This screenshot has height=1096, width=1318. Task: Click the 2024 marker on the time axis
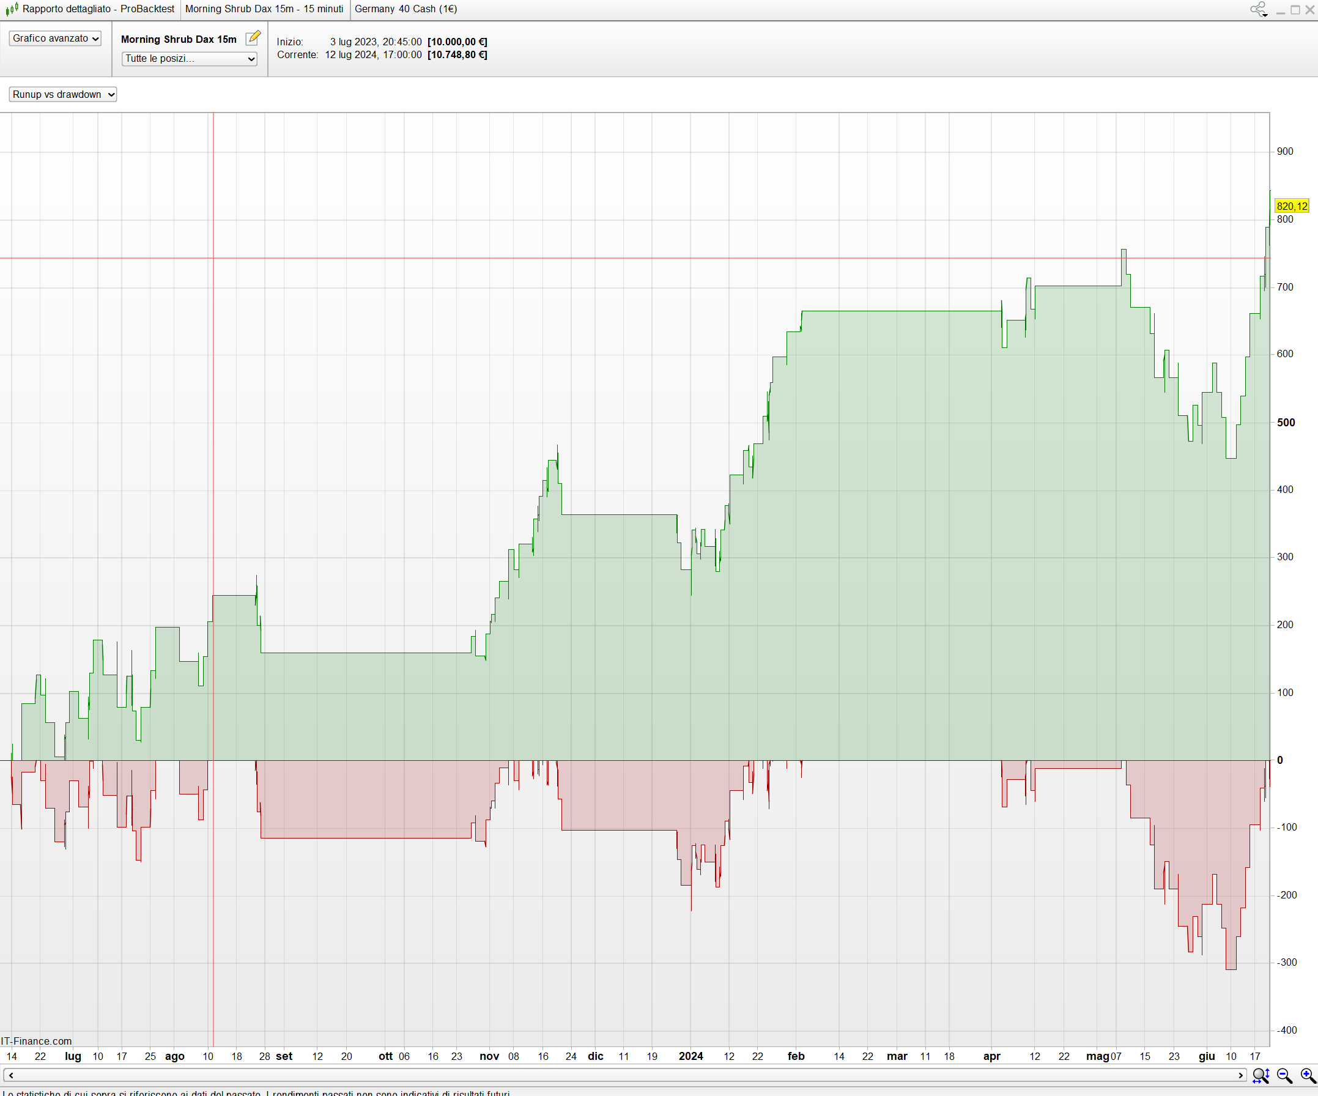point(690,1056)
